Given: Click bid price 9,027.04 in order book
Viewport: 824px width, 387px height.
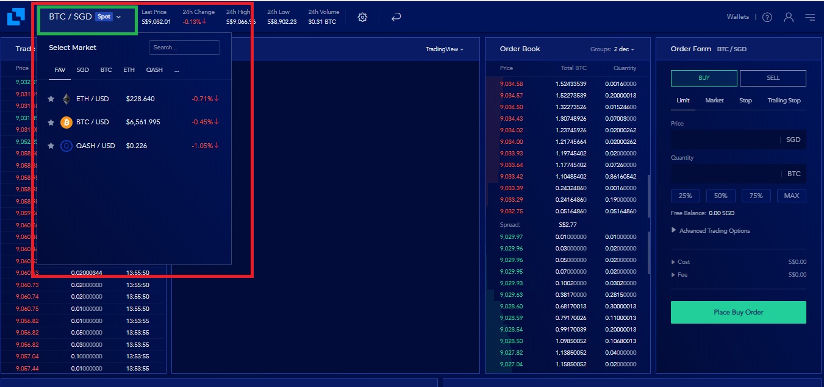Looking at the screenshot, I should coord(511,364).
